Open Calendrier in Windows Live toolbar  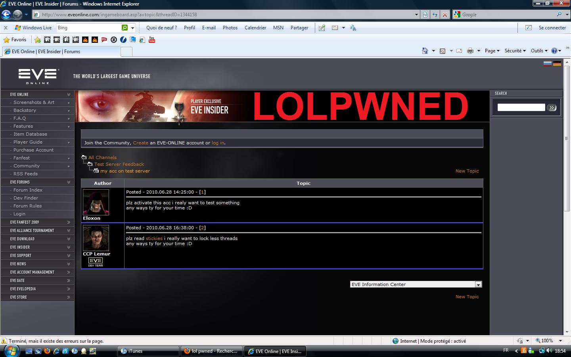pyautogui.click(x=255, y=28)
